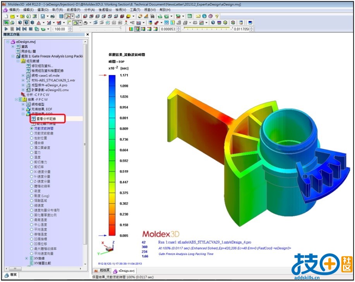355x282 pixels.
Task: Expand the 網格-case1 stl.mde node
Action: (23, 75)
